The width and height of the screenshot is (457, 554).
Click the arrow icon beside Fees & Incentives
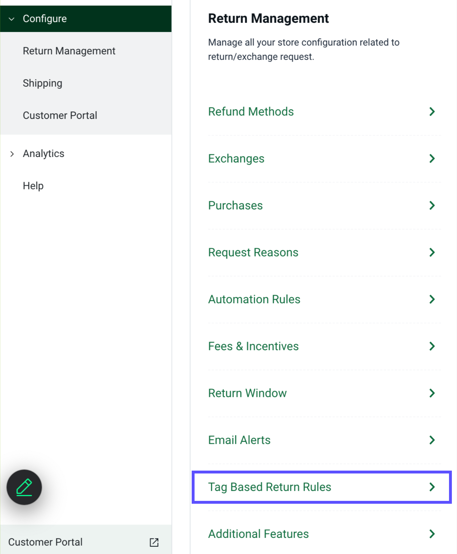click(432, 346)
